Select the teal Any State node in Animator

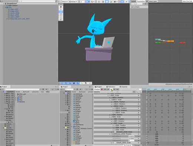pos(158,39)
